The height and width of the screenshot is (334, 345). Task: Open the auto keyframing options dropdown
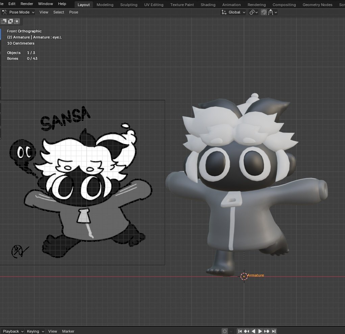tap(231, 331)
